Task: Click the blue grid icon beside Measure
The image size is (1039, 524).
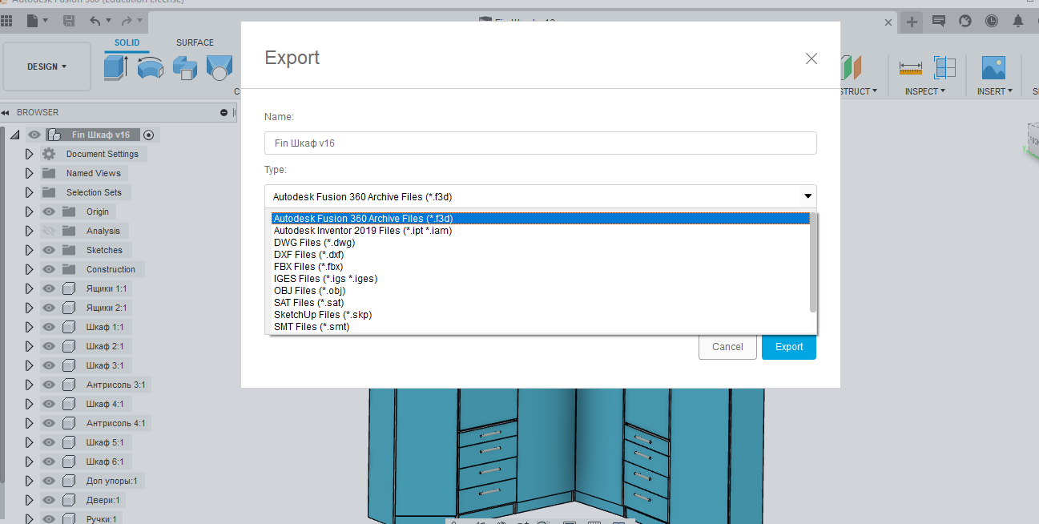Action: click(x=945, y=67)
